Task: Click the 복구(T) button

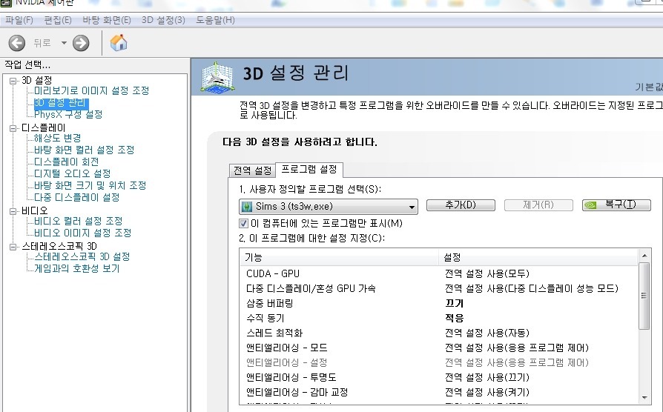Action: point(616,205)
